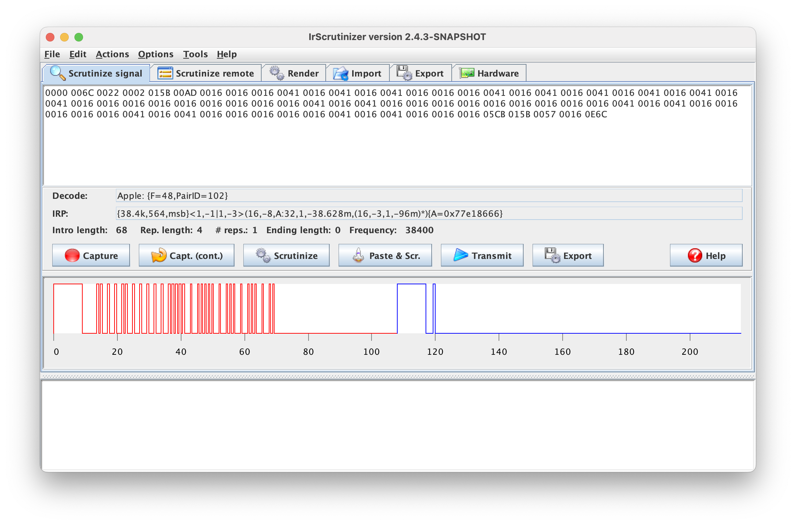Click the Ending length value 0
Image resolution: width=796 pixels, height=525 pixels.
click(338, 230)
